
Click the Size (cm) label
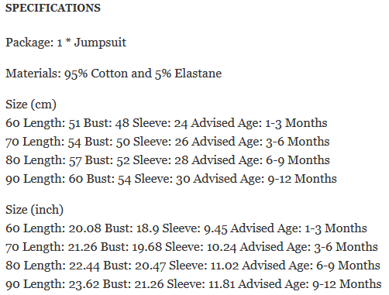tap(31, 105)
